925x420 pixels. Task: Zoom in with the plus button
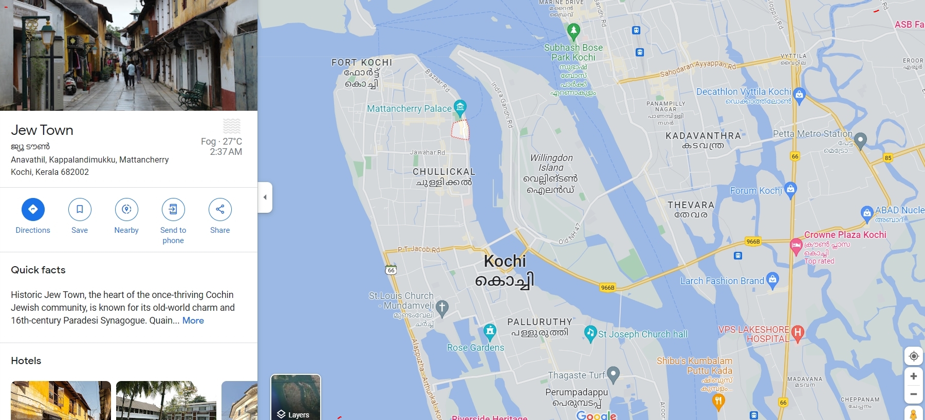click(x=914, y=376)
